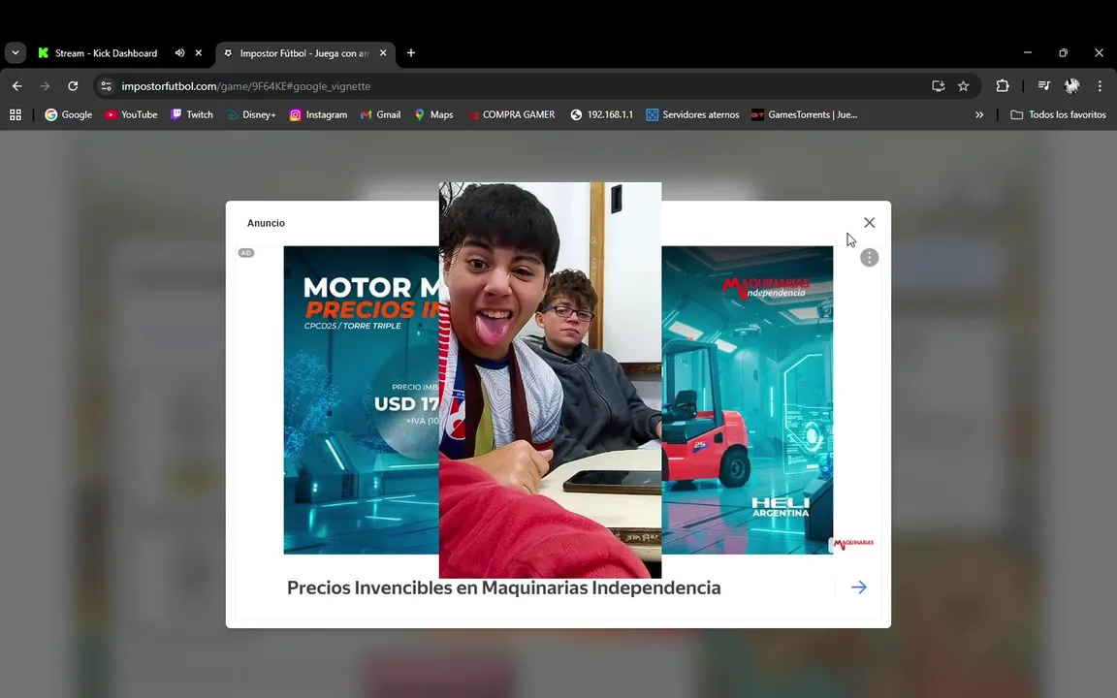1117x698 pixels.
Task: Open the Gmail bookmark
Action: tap(380, 114)
